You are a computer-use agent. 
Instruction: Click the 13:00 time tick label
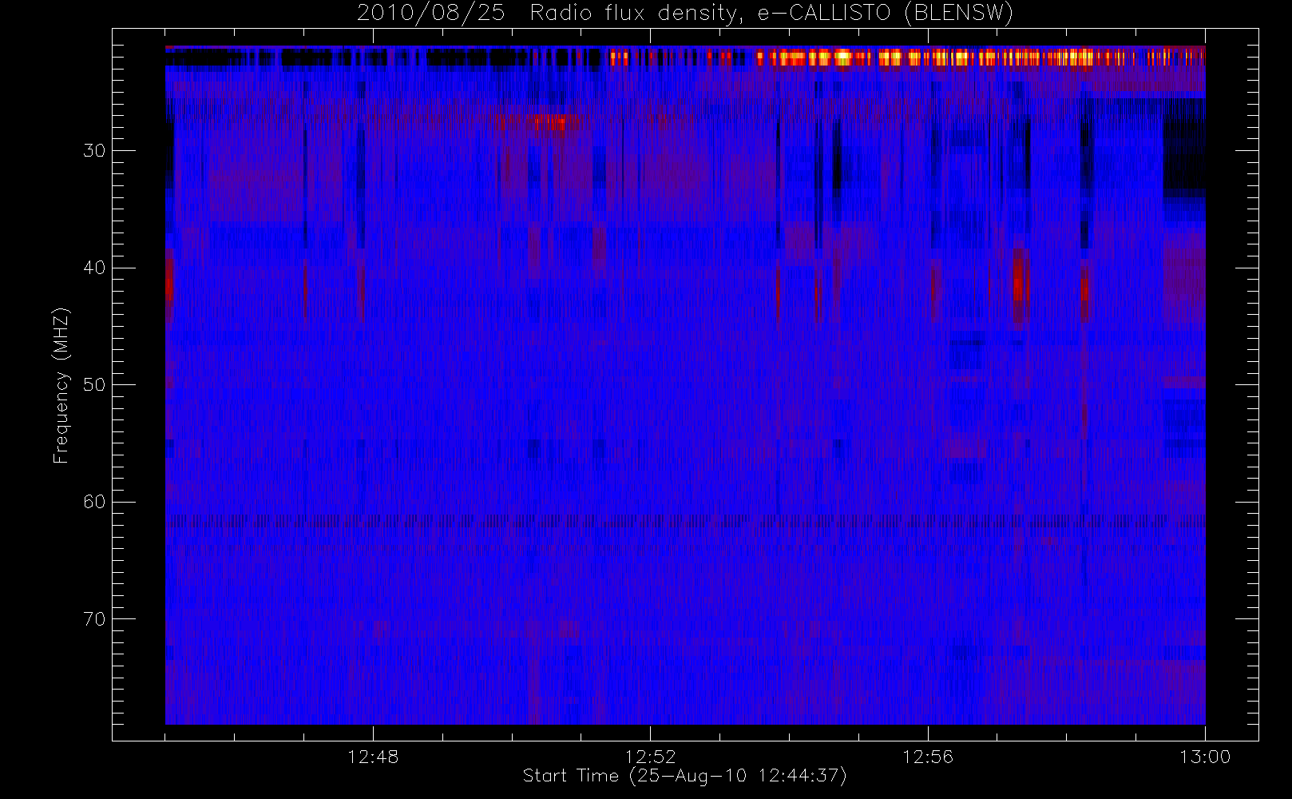click(x=1205, y=757)
